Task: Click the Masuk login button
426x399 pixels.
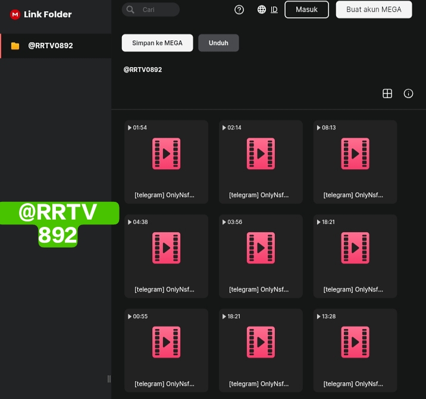Action: (307, 9)
